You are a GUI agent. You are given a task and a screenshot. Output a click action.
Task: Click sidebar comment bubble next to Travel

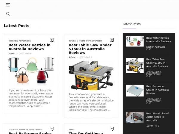coord(156,126)
